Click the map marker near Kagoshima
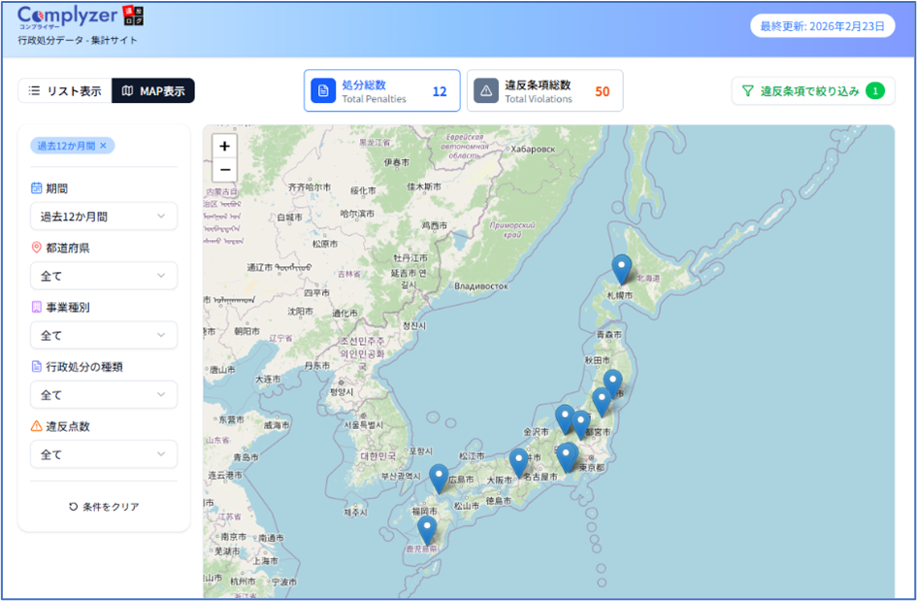This screenshot has height=601, width=917. coord(427,528)
